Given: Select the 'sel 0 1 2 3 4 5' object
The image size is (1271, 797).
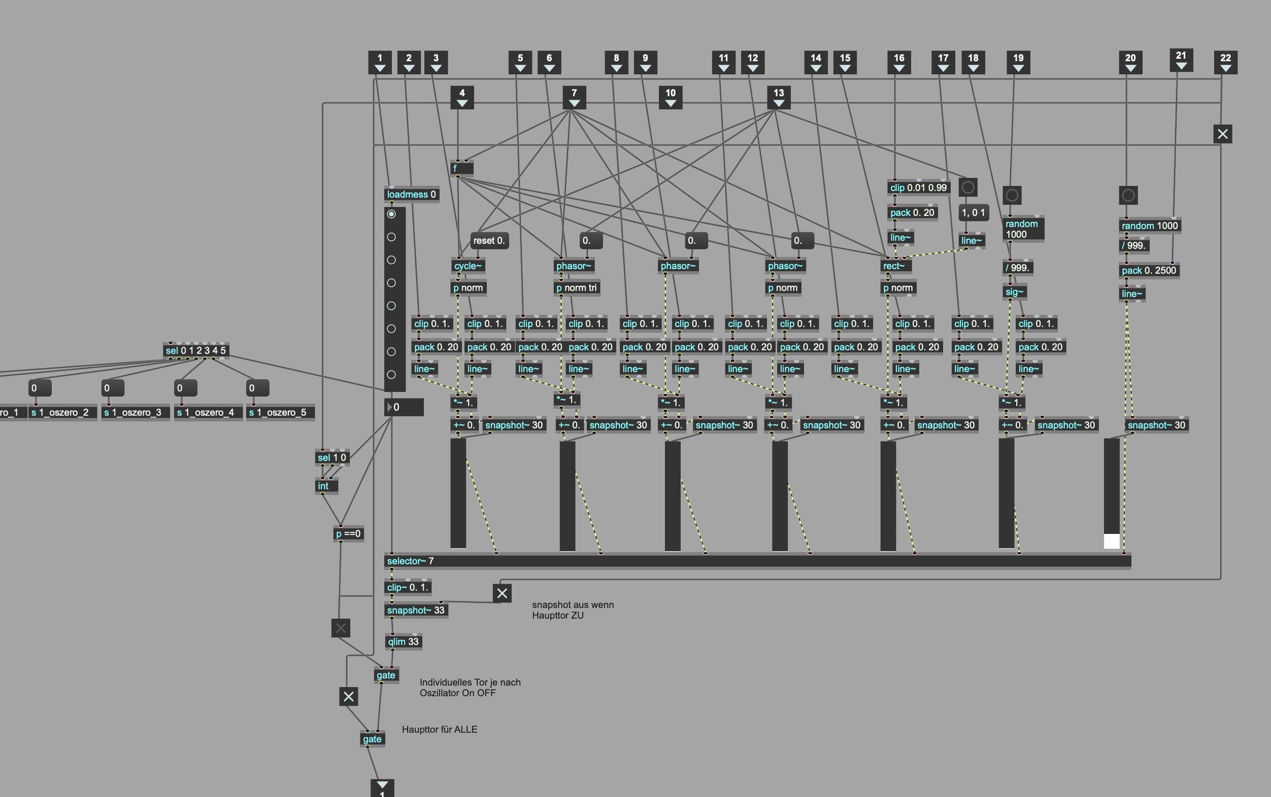Looking at the screenshot, I should 196,350.
